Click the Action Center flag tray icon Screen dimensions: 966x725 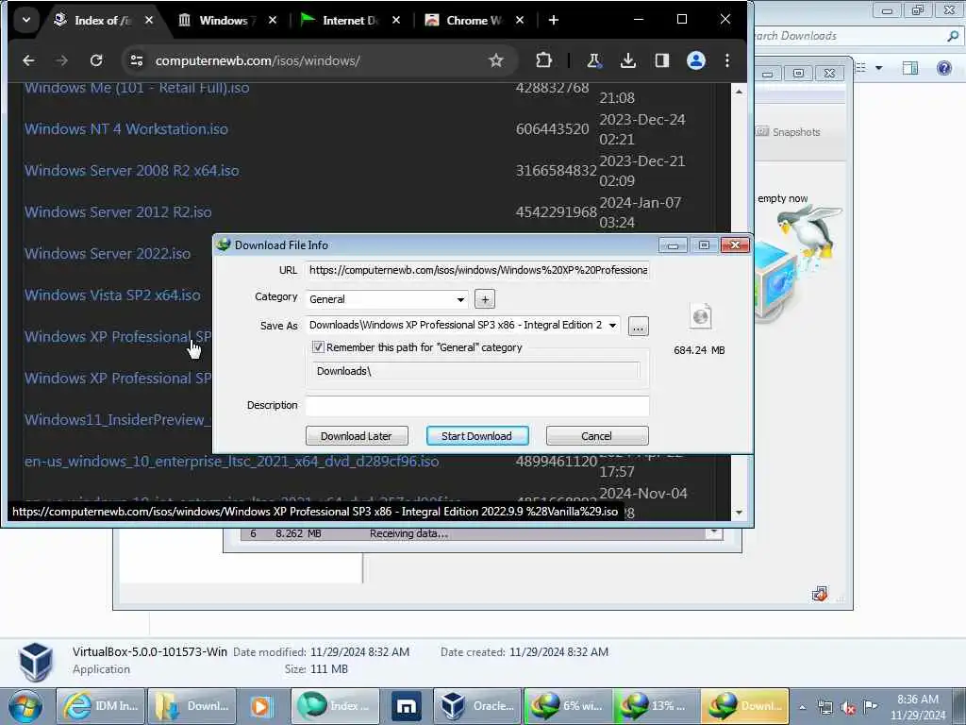tap(870, 707)
